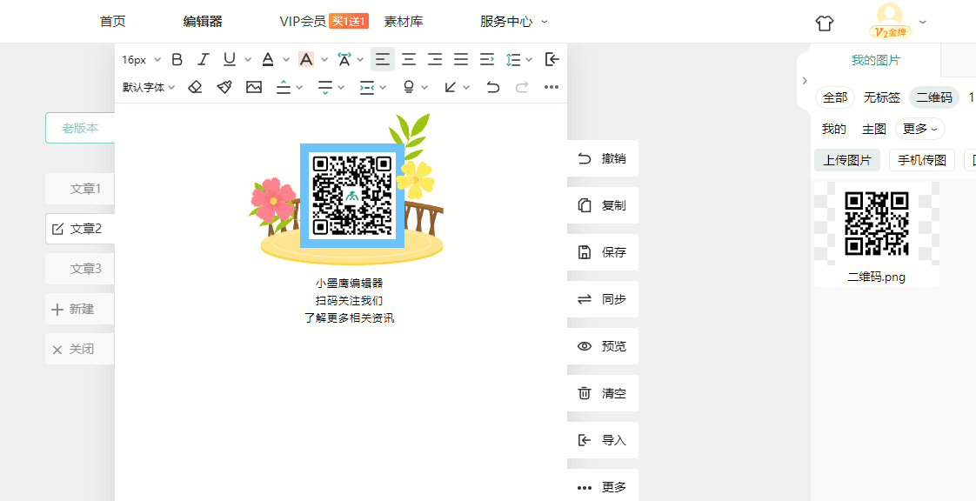The height and width of the screenshot is (501, 976).
Task: Filter images by 全部 tag
Action: coord(835,97)
